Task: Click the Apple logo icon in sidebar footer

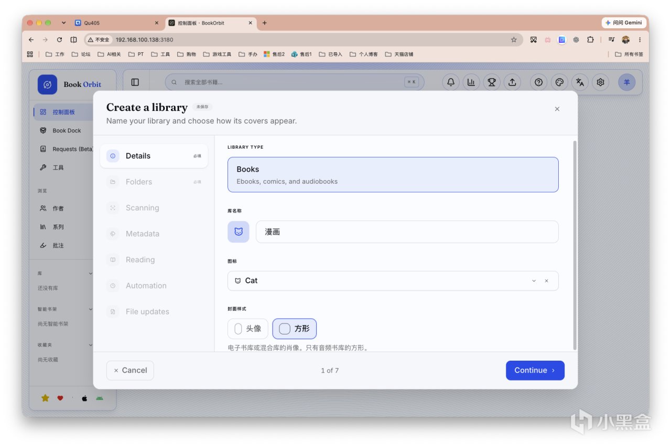Action: click(84, 398)
